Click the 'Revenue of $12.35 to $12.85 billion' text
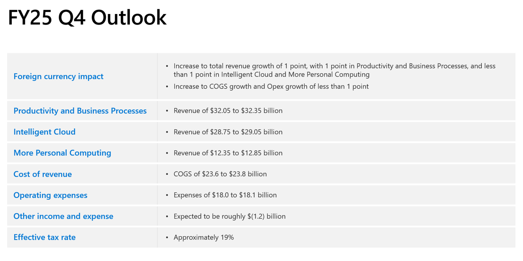Screen dimensions: 523x261 tap(228, 153)
